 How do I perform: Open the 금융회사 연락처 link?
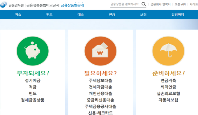(160, 4)
